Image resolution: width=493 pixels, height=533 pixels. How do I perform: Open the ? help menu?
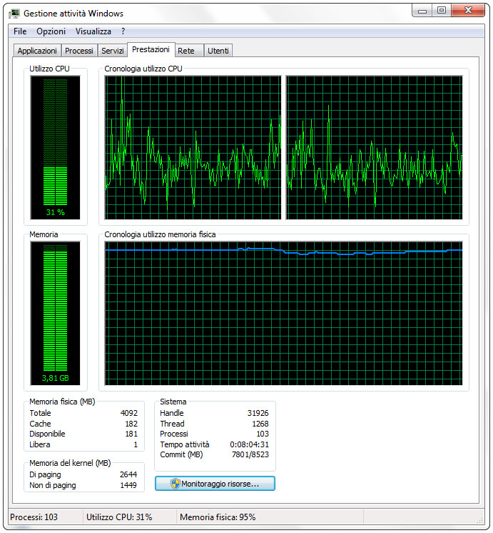123,31
